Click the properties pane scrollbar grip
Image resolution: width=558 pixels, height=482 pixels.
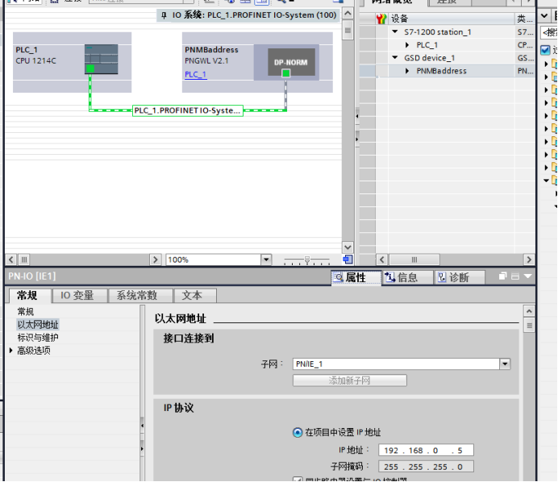click(x=529, y=326)
